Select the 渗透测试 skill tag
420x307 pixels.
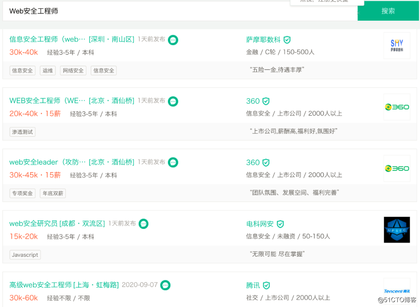click(22, 132)
